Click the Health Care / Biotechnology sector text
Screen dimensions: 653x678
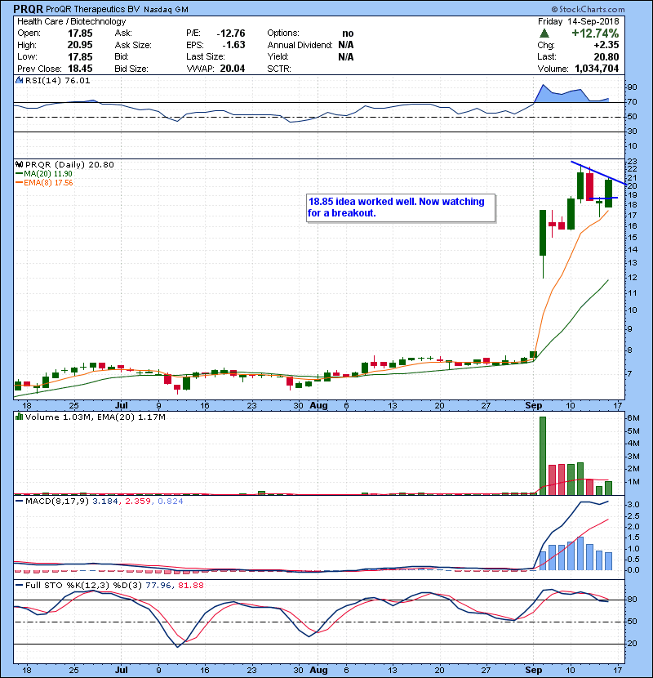coord(72,21)
